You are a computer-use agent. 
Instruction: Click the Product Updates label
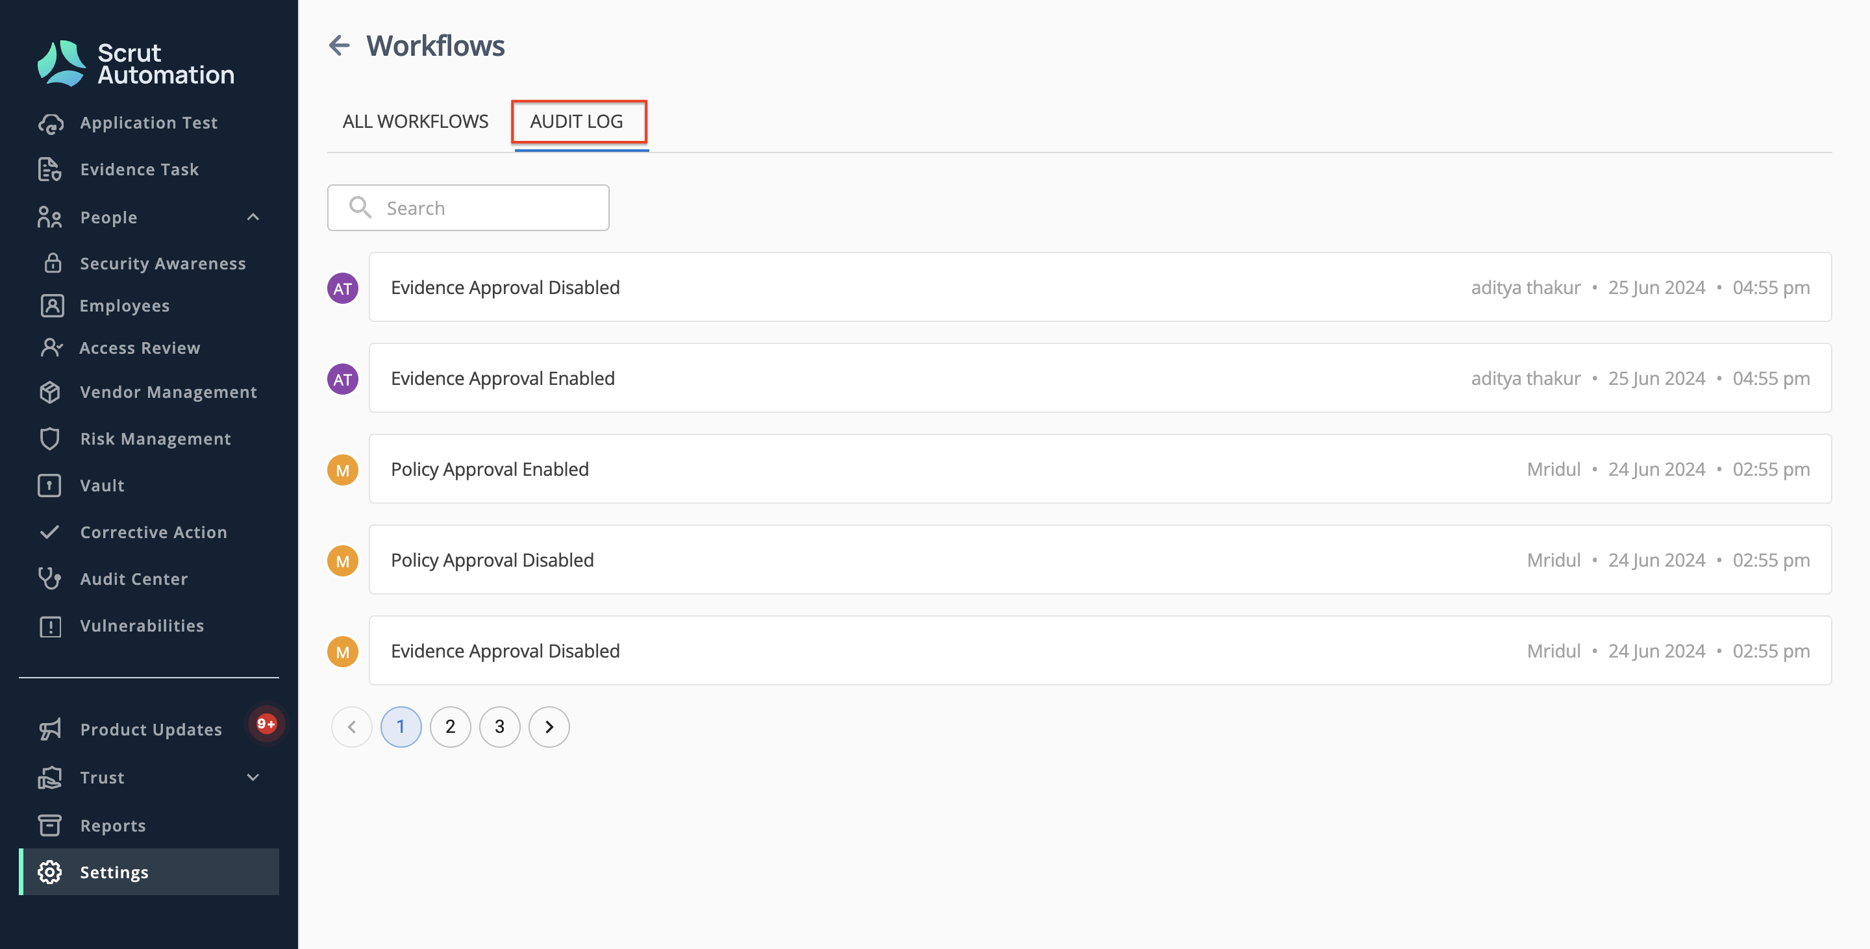pyautogui.click(x=151, y=729)
